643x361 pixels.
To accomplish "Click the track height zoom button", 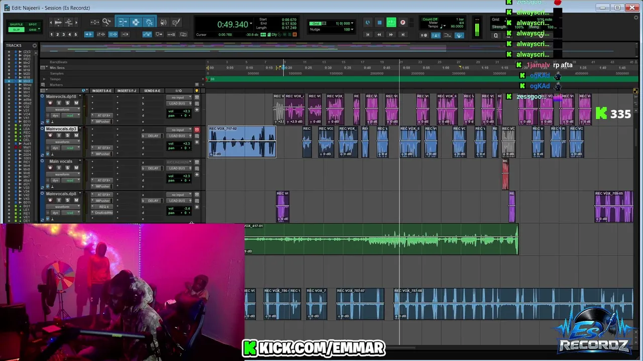I will [68, 22].
